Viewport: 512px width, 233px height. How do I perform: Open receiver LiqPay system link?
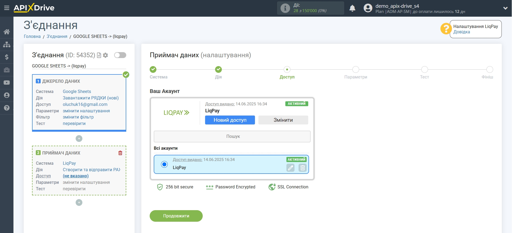pyautogui.click(x=69, y=163)
